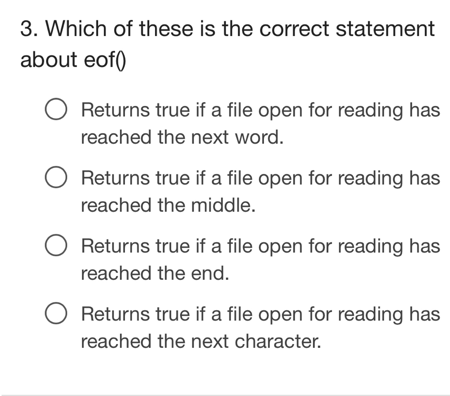Click the answer text 'reached the next character.'
This screenshot has width=450, height=396.
click(x=201, y=341)
